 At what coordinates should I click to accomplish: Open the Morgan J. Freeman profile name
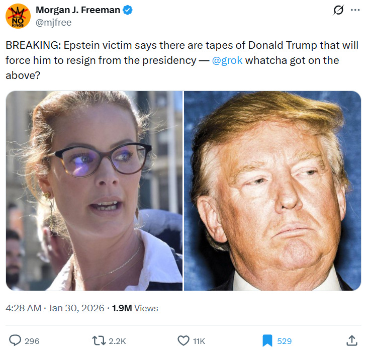pyautogui.click(x=78, y=10)
